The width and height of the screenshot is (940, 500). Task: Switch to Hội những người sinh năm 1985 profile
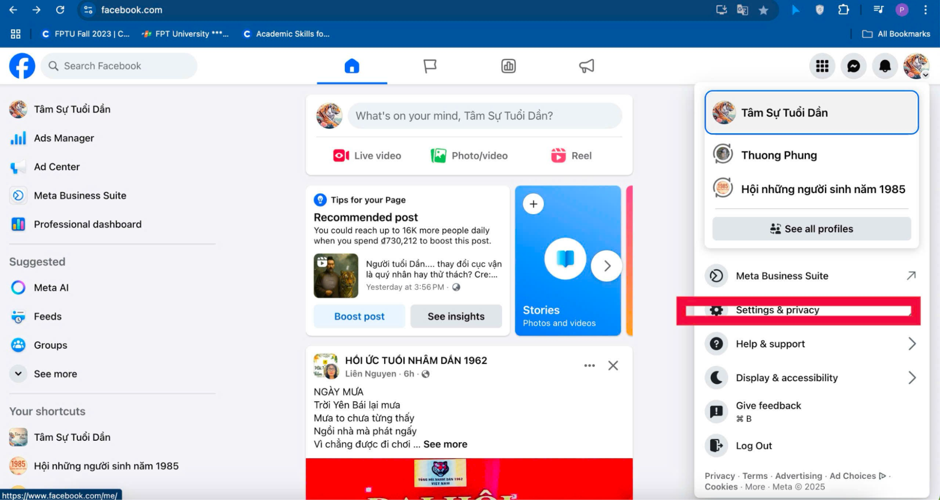[811, 189]
